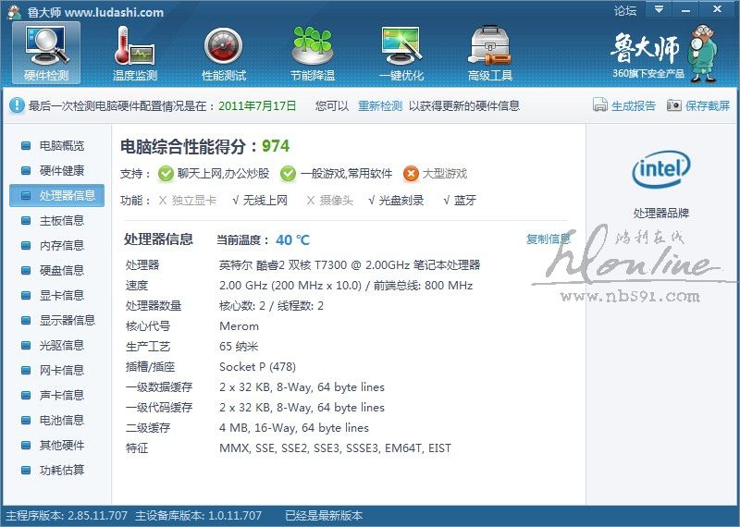740x527 pixels.
Task: Open 节能降温 energy saving section
Action: pos(313,53)
